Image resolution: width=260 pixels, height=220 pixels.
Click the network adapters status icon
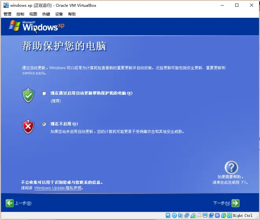point(187,216)
